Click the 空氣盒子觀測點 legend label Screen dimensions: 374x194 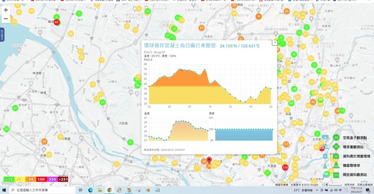point(355,138)
